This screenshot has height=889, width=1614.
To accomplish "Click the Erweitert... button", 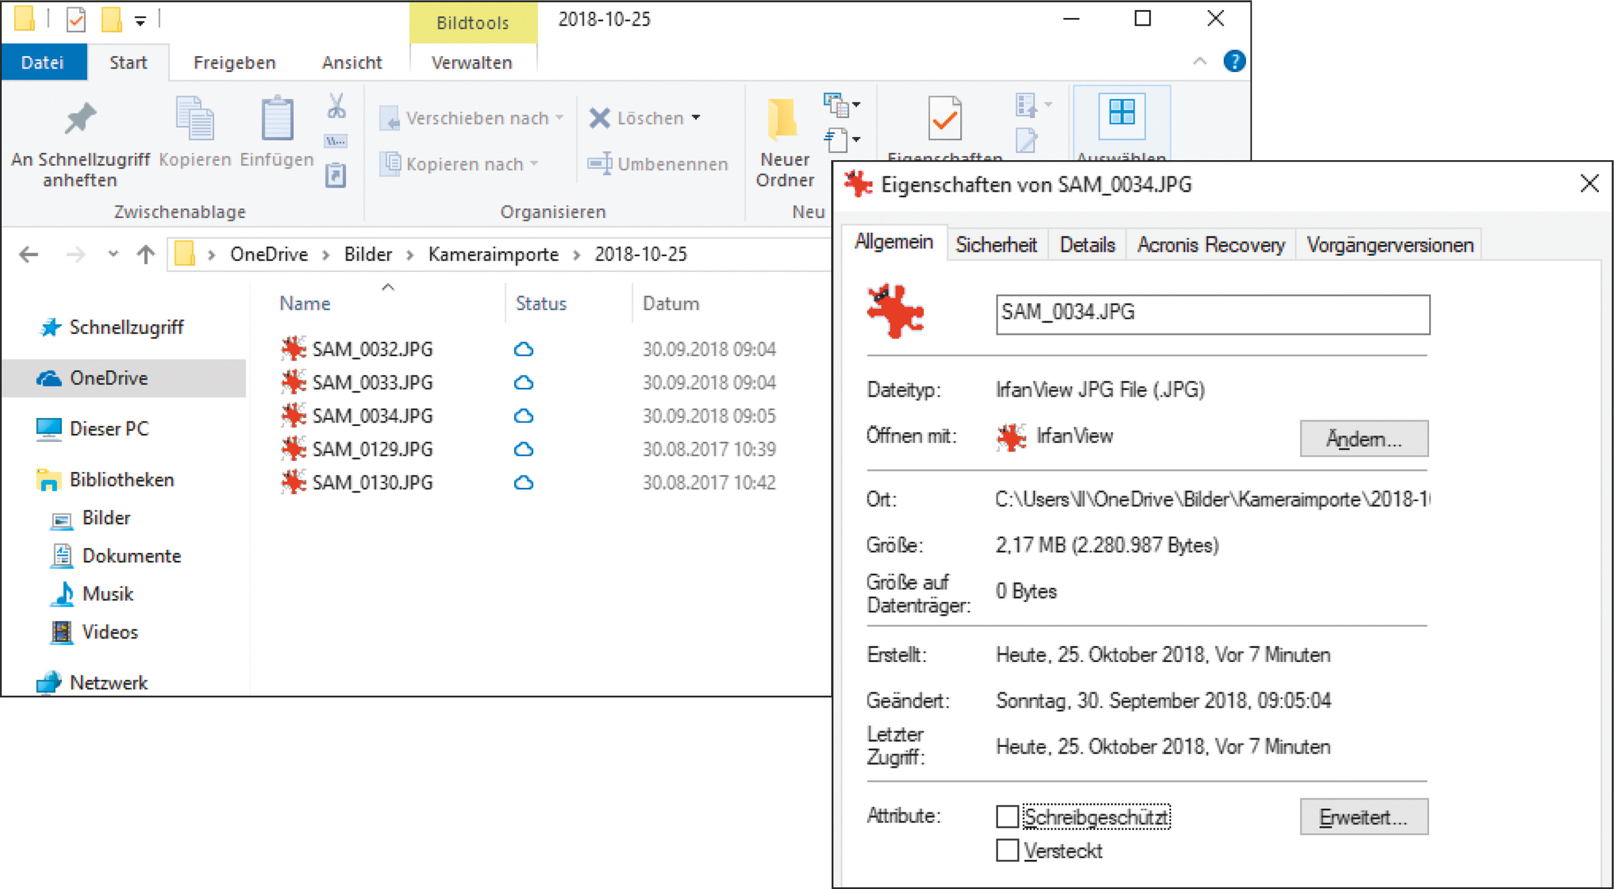I will pos(1364,816).
